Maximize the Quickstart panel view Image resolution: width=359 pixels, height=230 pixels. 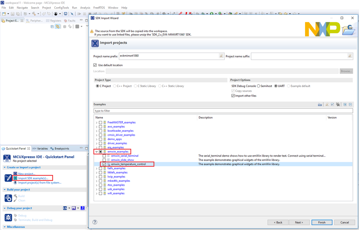86,148
